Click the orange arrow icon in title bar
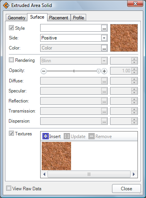The image size is (146, 198). coord(6,5)
